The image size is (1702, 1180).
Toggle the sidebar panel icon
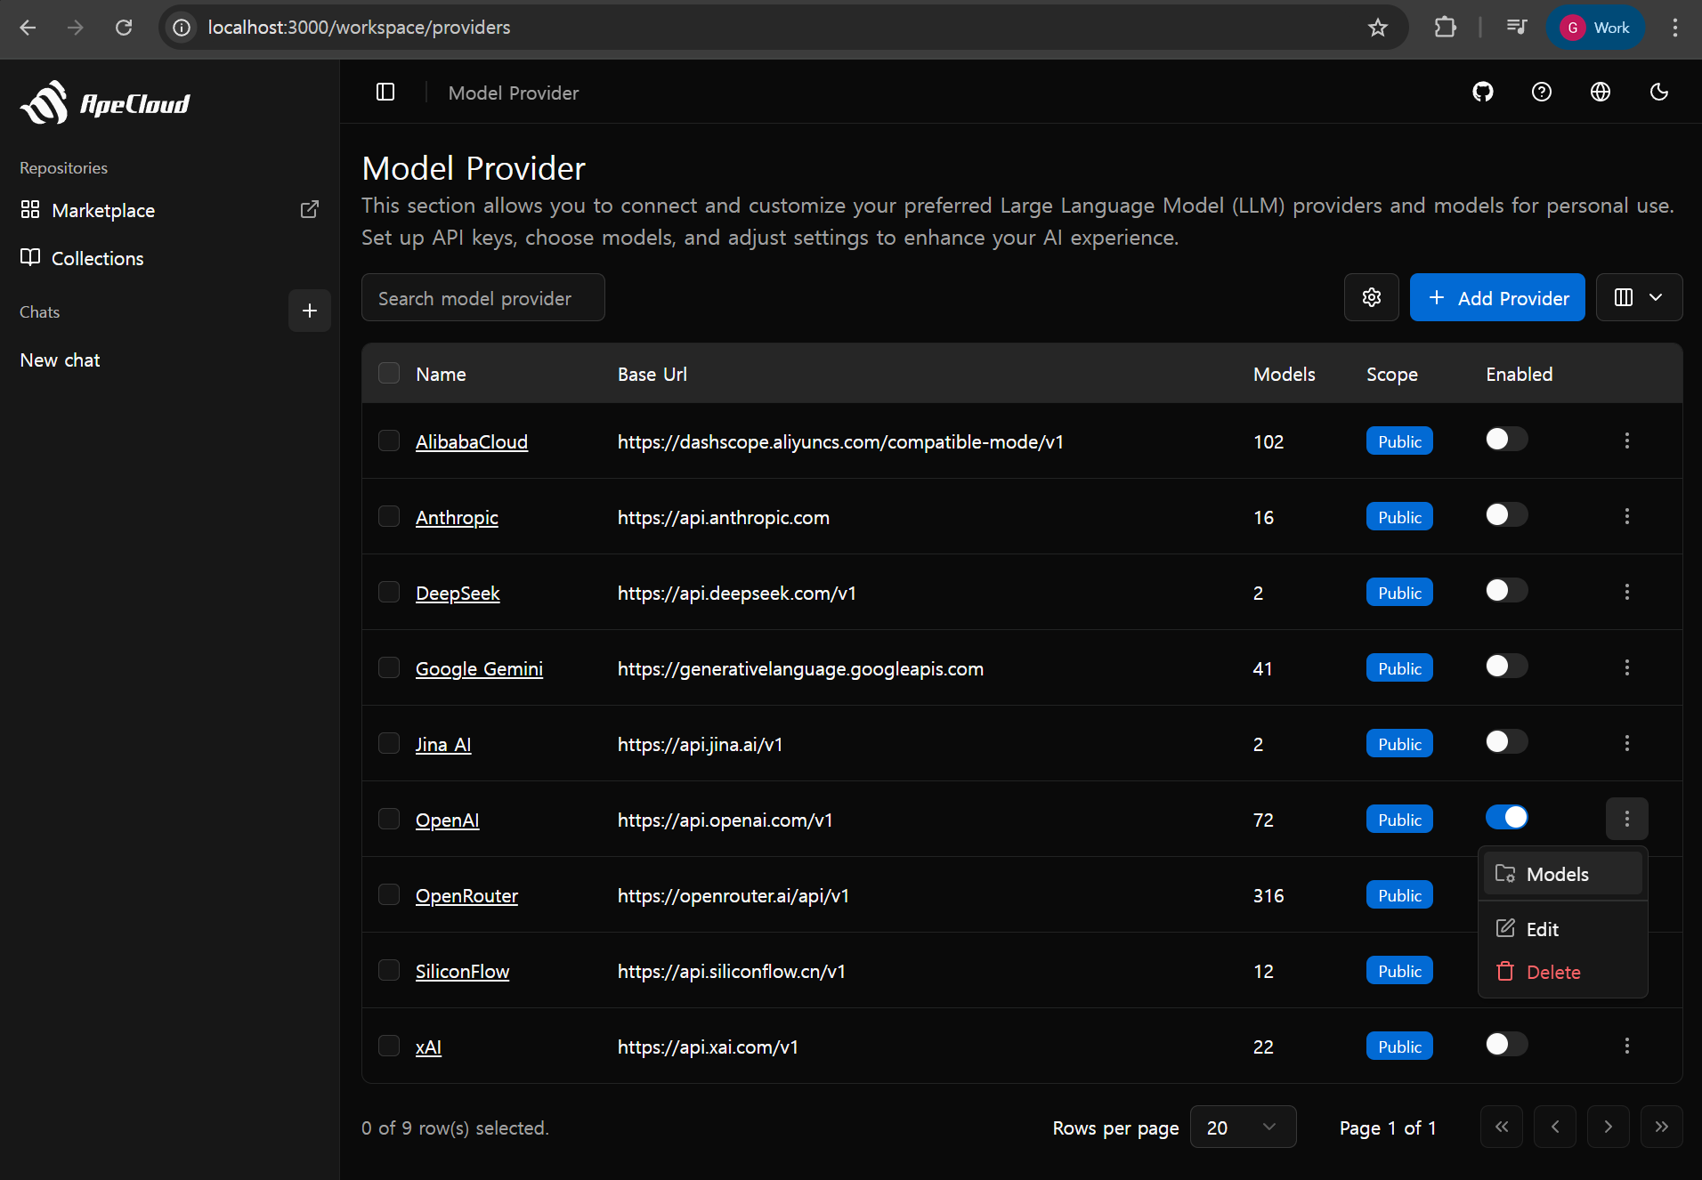pyautogui.click(x=385, y=92)
